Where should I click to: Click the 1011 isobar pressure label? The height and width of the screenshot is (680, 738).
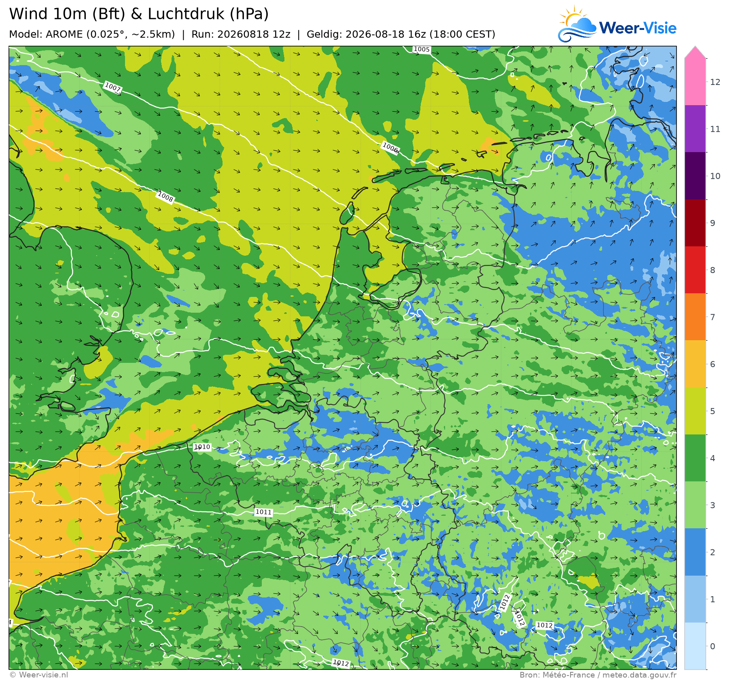click(x=263, y=512)
